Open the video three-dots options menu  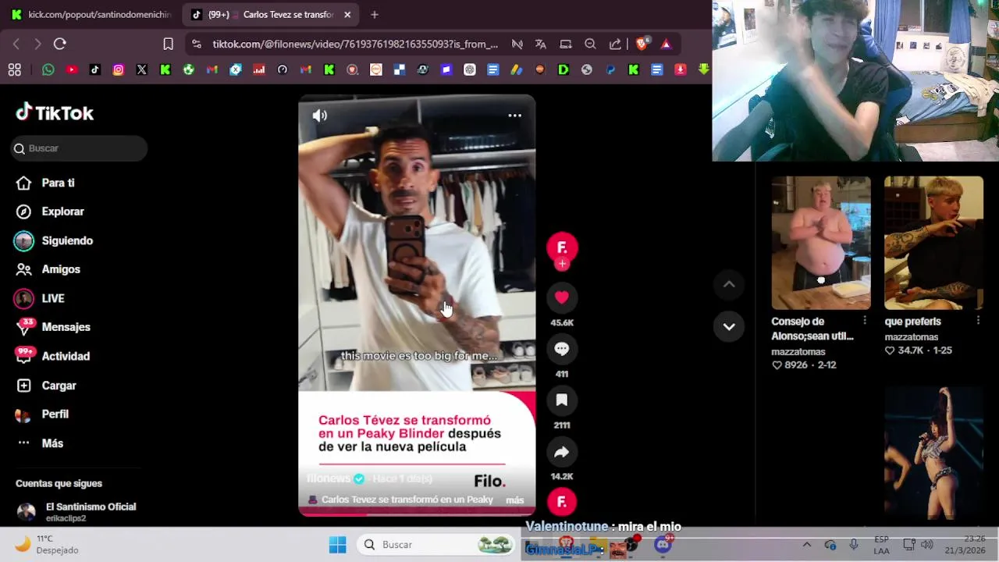point(514,116)
